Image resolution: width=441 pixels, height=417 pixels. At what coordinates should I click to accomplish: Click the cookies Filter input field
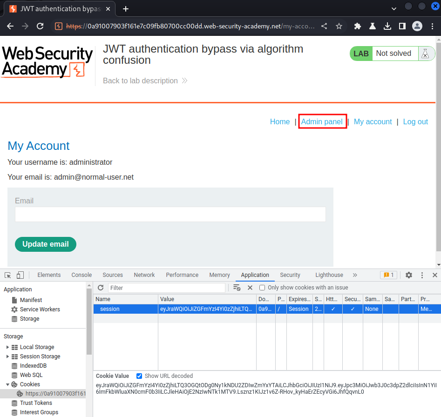(x=167, y=288)
